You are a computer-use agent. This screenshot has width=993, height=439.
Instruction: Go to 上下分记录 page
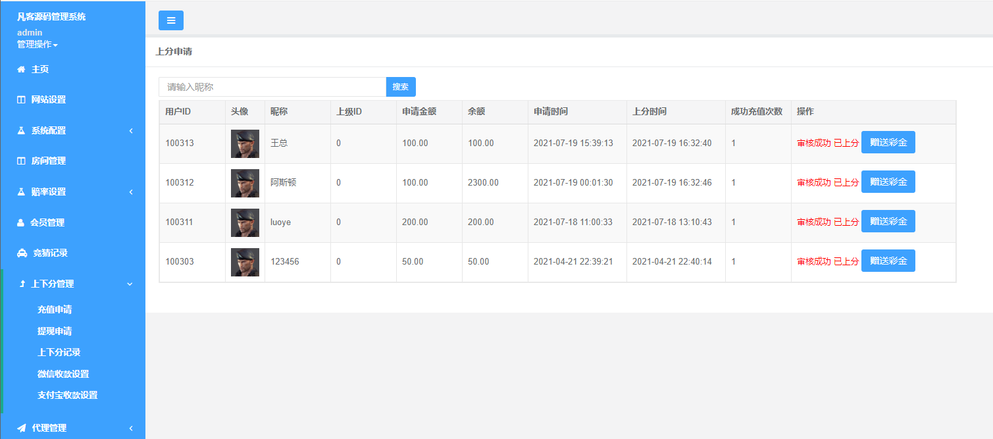coord(59,352)
